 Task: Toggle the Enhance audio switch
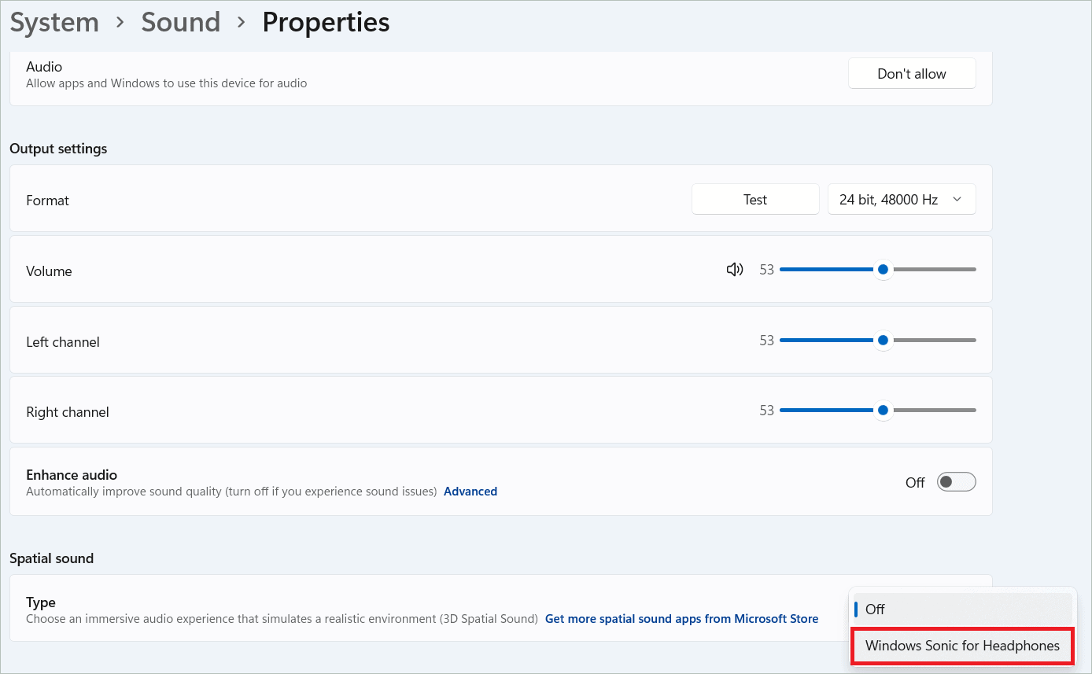(956, 482)
